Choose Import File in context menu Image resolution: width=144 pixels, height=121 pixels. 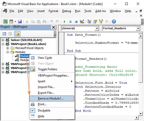(x=52, y=87)
